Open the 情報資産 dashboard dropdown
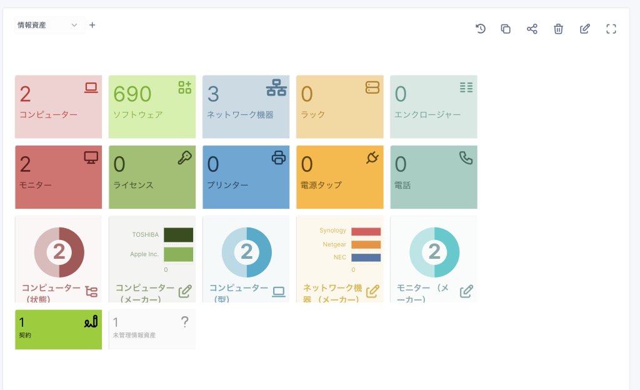Viewport: 640px width, 390px height. click(x=49, y=25)
